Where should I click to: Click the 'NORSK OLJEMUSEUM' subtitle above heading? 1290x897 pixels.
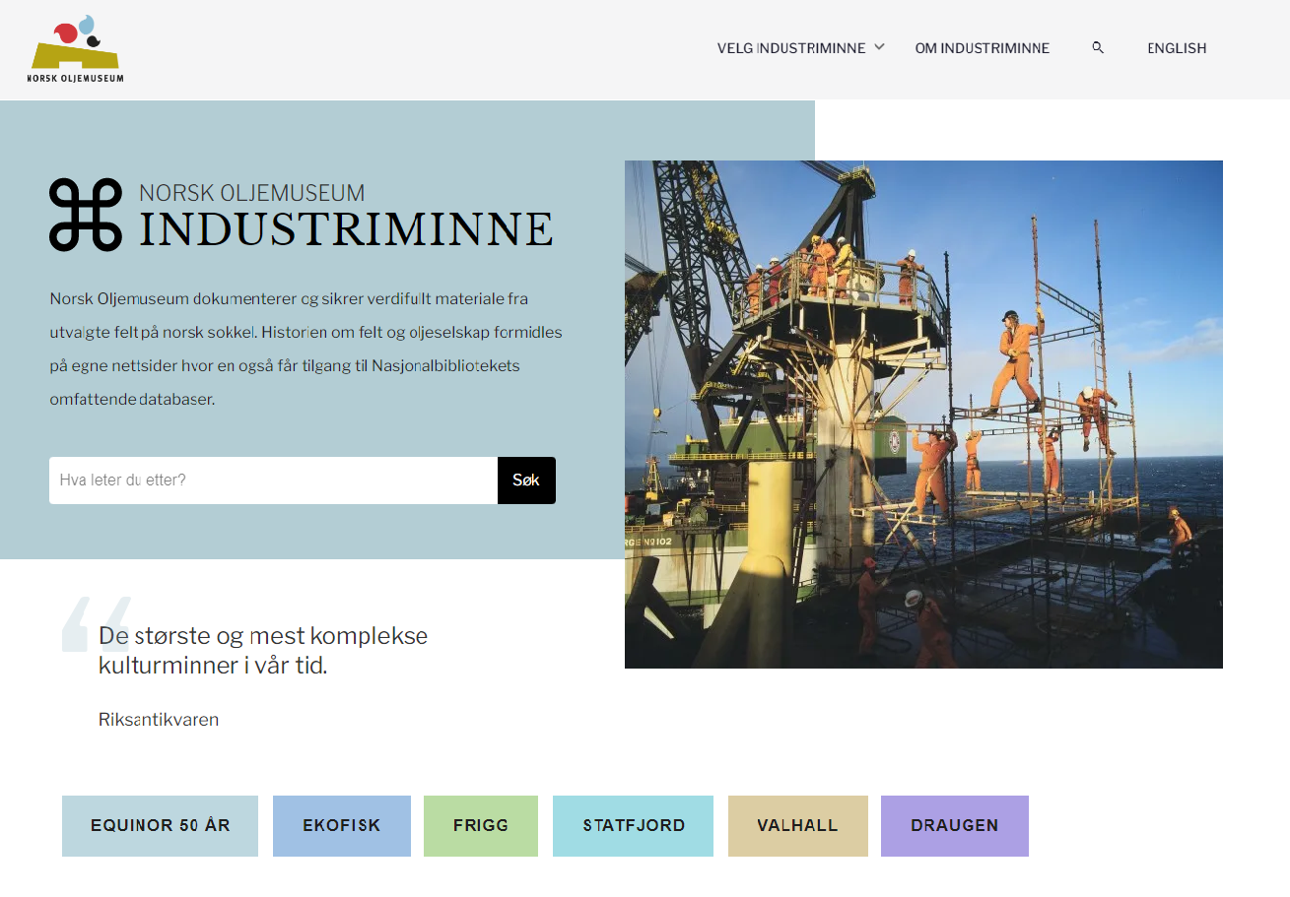click(x=252, y=193)
